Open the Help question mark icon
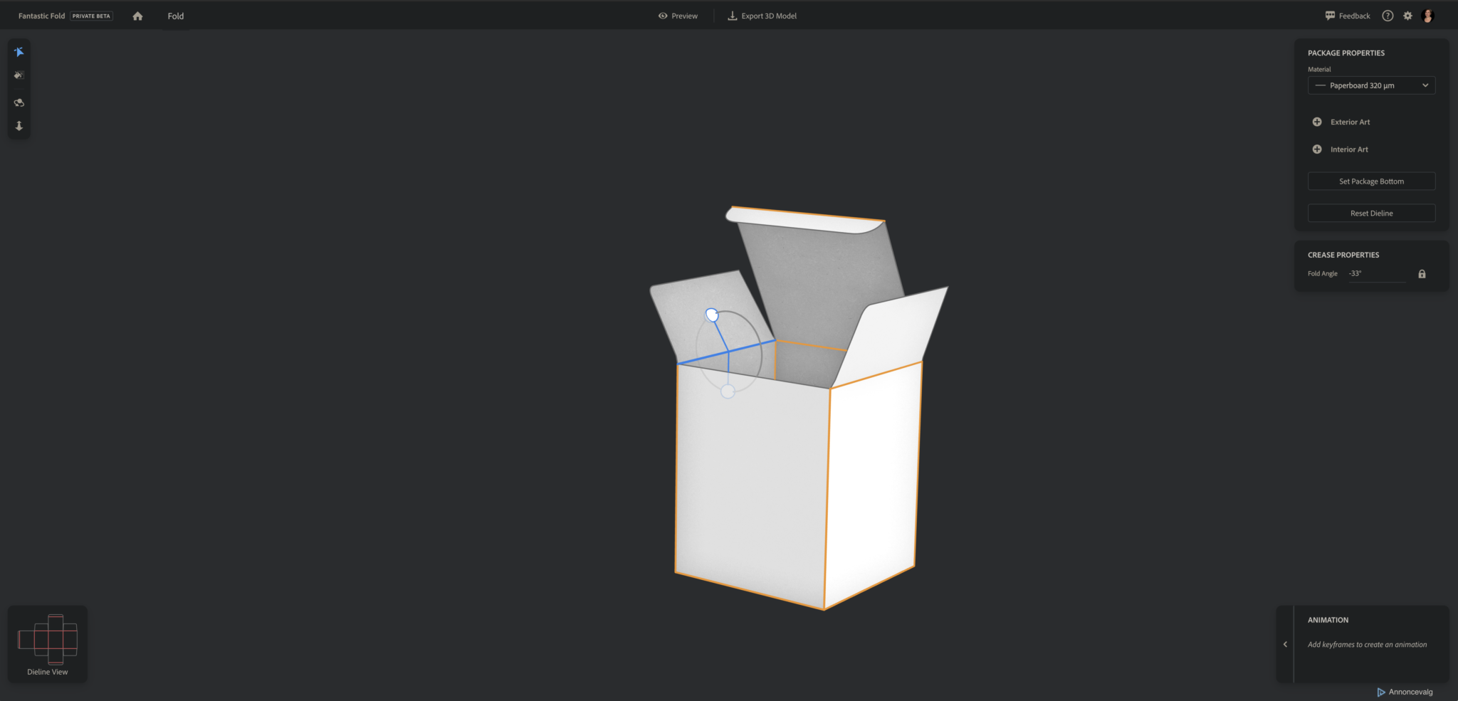This screenshot has height=701, width=1458. click(1387, 15)
